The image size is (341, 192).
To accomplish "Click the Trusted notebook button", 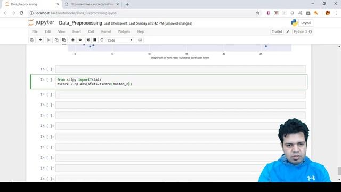I will 277,31.
